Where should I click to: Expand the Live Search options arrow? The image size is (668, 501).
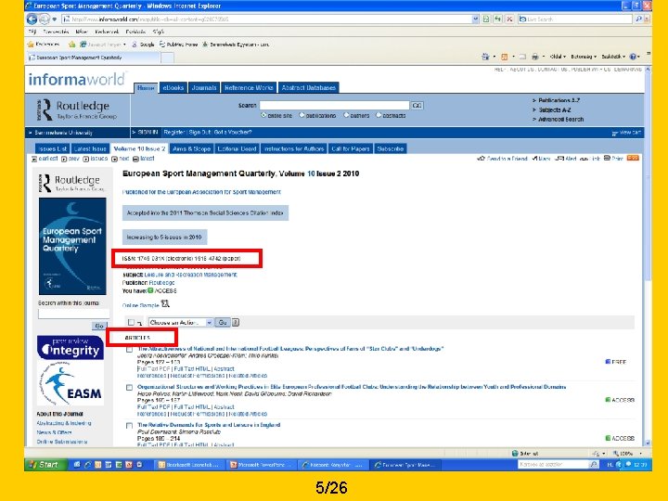tap(647, 19)
